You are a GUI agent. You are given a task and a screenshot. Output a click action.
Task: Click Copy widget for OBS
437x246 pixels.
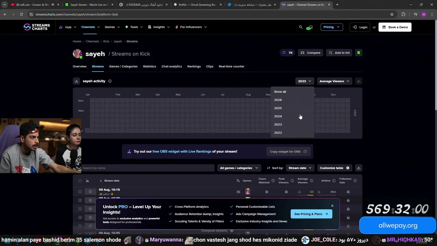288,151
